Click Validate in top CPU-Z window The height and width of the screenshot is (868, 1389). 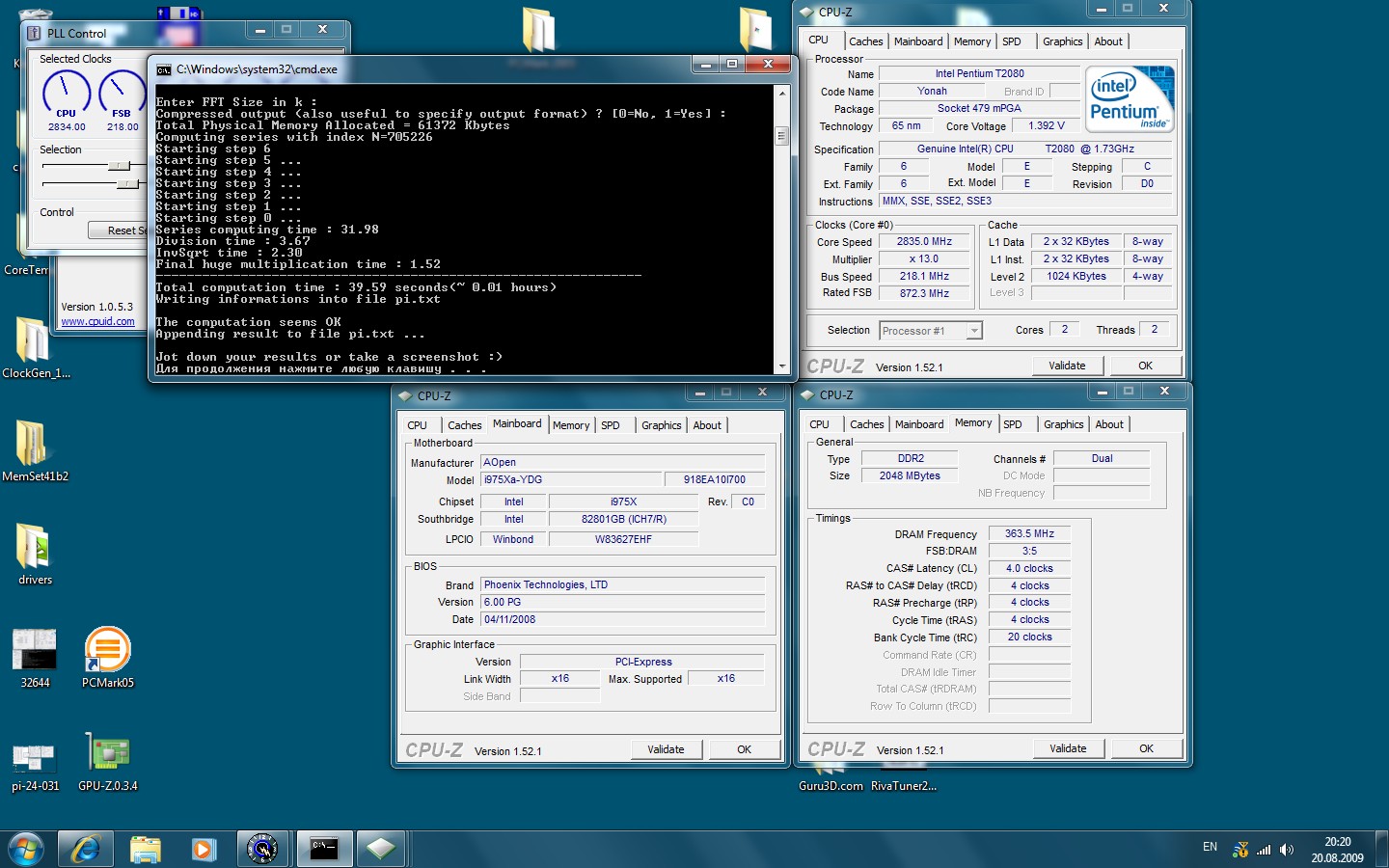1067,366
